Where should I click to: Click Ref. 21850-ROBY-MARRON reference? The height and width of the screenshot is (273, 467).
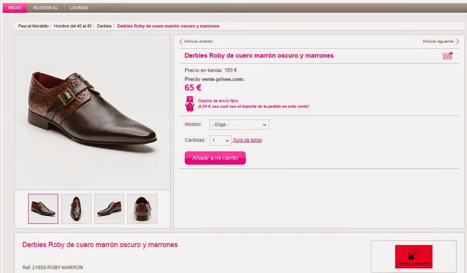pos(53,268)
